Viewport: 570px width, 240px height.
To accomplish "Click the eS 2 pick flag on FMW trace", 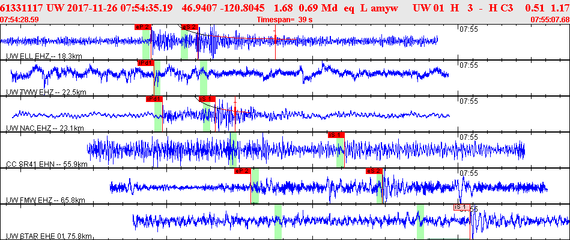I will 374,170.
